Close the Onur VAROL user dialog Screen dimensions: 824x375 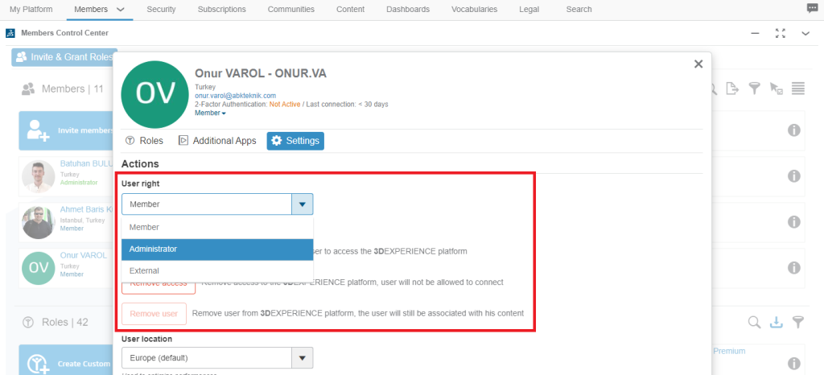point(698,64)
